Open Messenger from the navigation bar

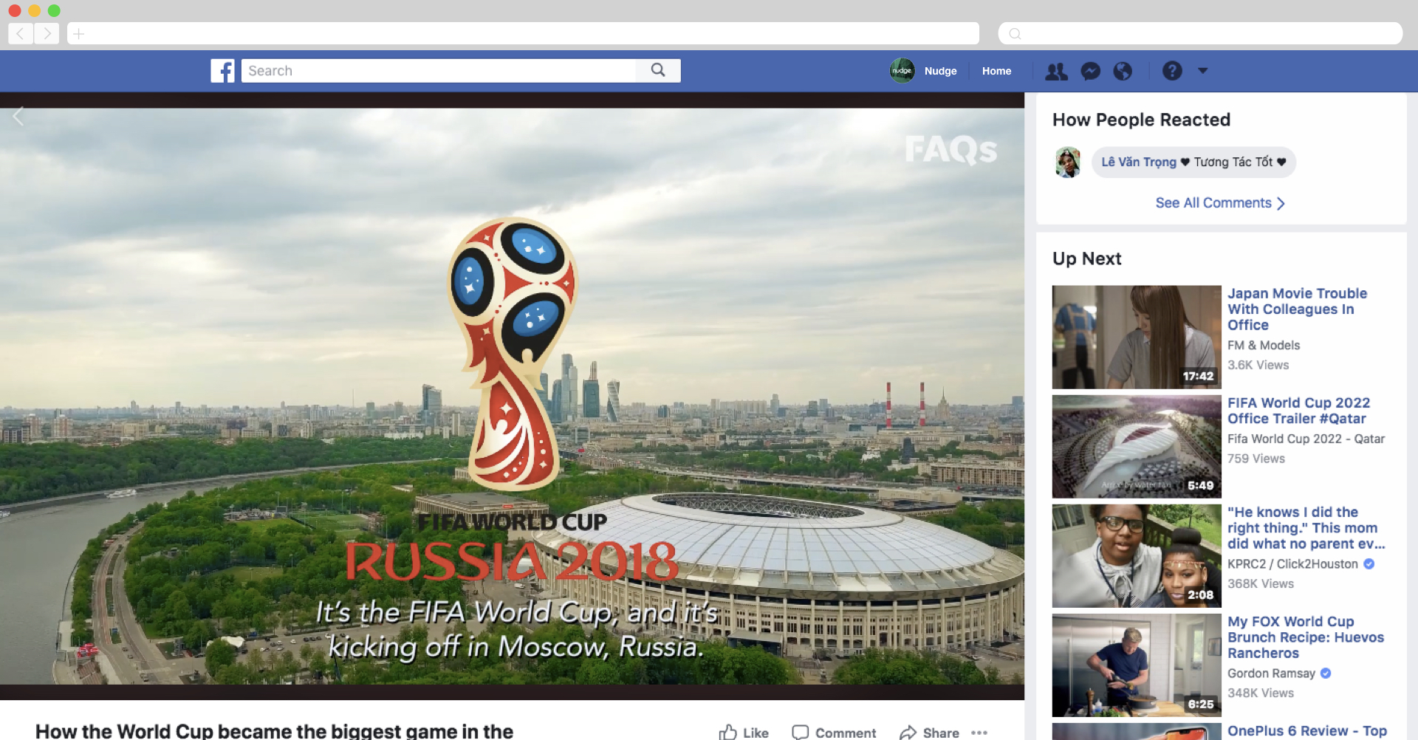coord(1090,71)
